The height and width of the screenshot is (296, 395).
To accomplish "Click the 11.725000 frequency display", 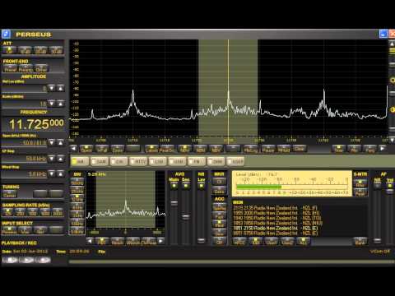I will coord(34,124).
